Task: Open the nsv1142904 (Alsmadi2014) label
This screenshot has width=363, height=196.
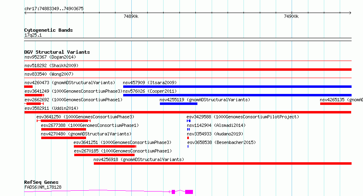Action: [x=216, y=125]
